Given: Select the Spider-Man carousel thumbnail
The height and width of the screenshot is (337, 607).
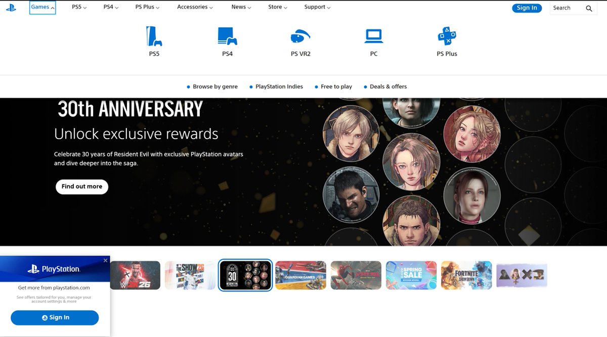Looking at the screenshot, I should pos(356,275).
